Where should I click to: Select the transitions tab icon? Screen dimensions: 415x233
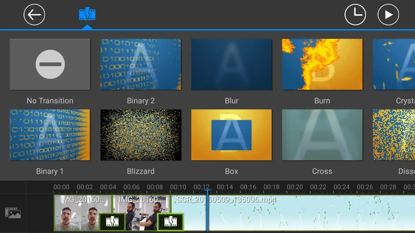click(87, 15)
